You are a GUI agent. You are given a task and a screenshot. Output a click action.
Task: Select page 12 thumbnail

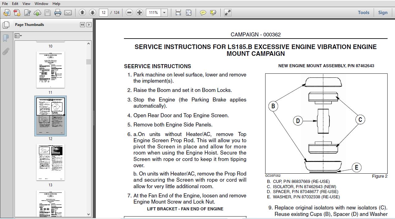50,116
